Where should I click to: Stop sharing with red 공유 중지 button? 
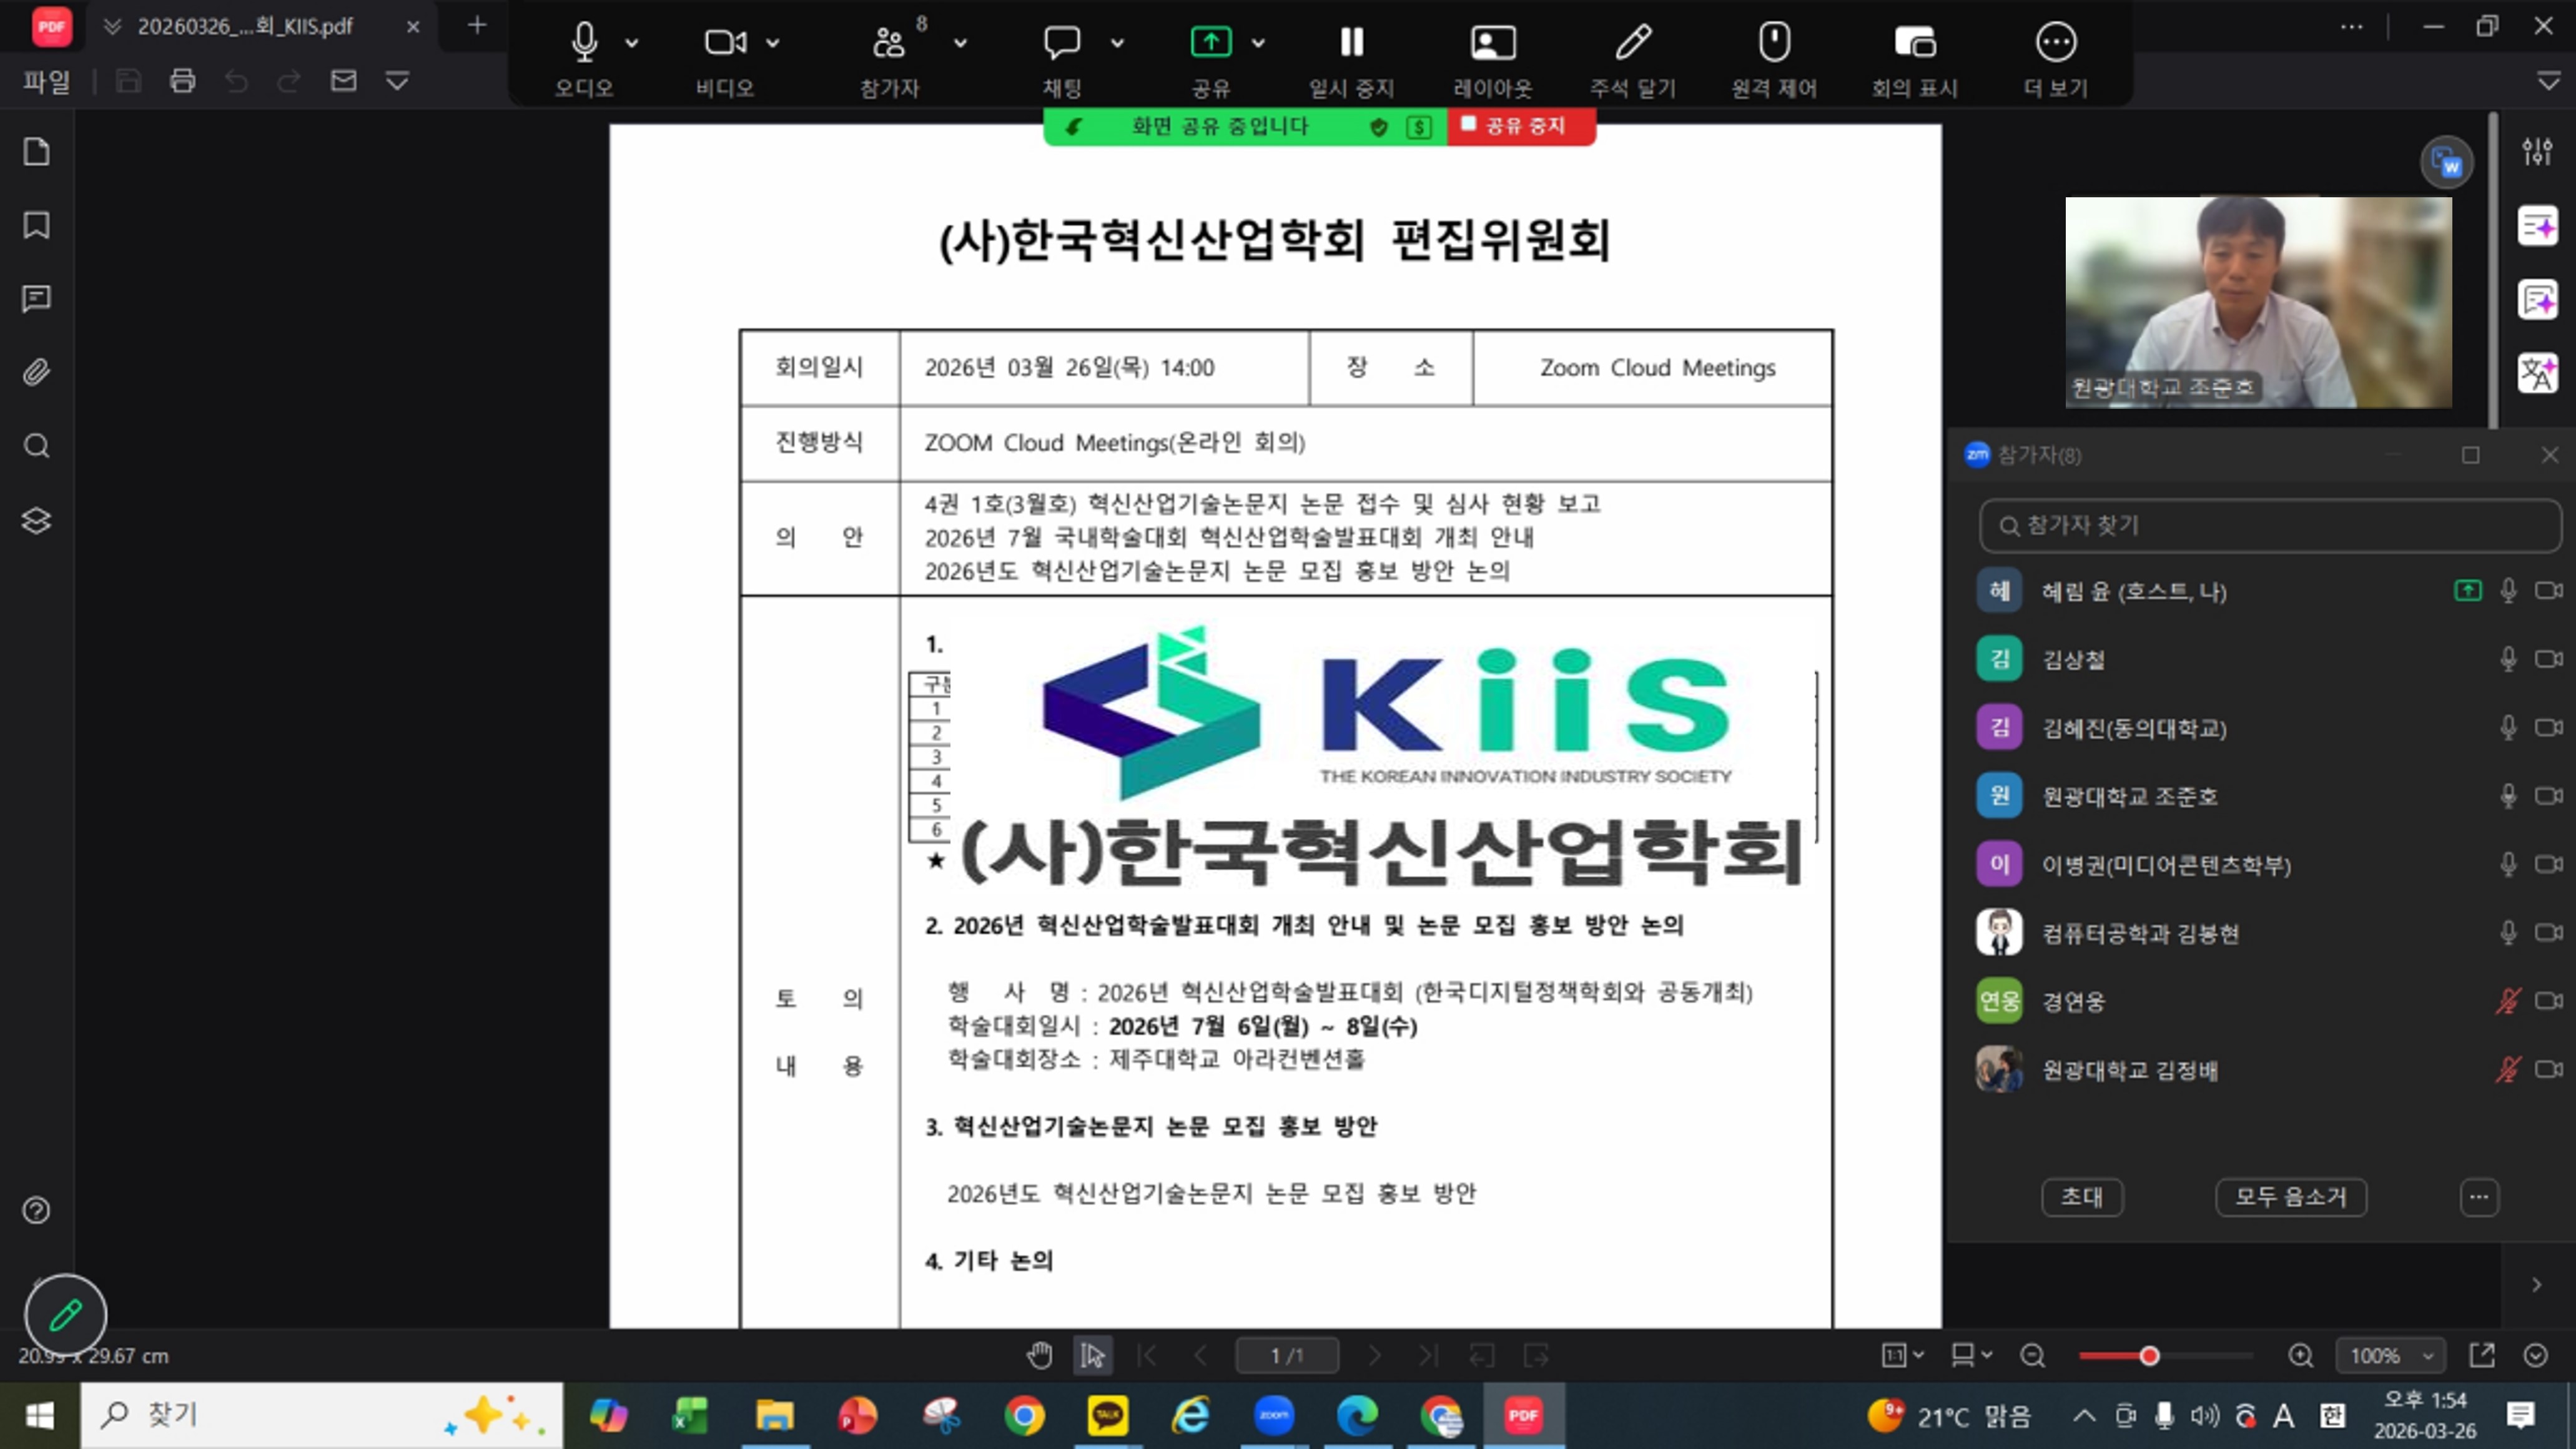[1520, 126]
